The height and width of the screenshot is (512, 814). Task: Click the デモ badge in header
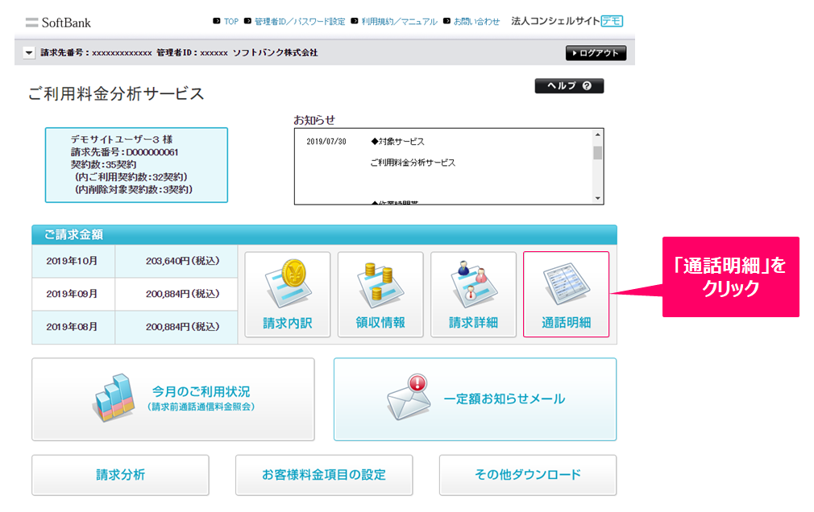pyautogui.click(x=612, y=21)
